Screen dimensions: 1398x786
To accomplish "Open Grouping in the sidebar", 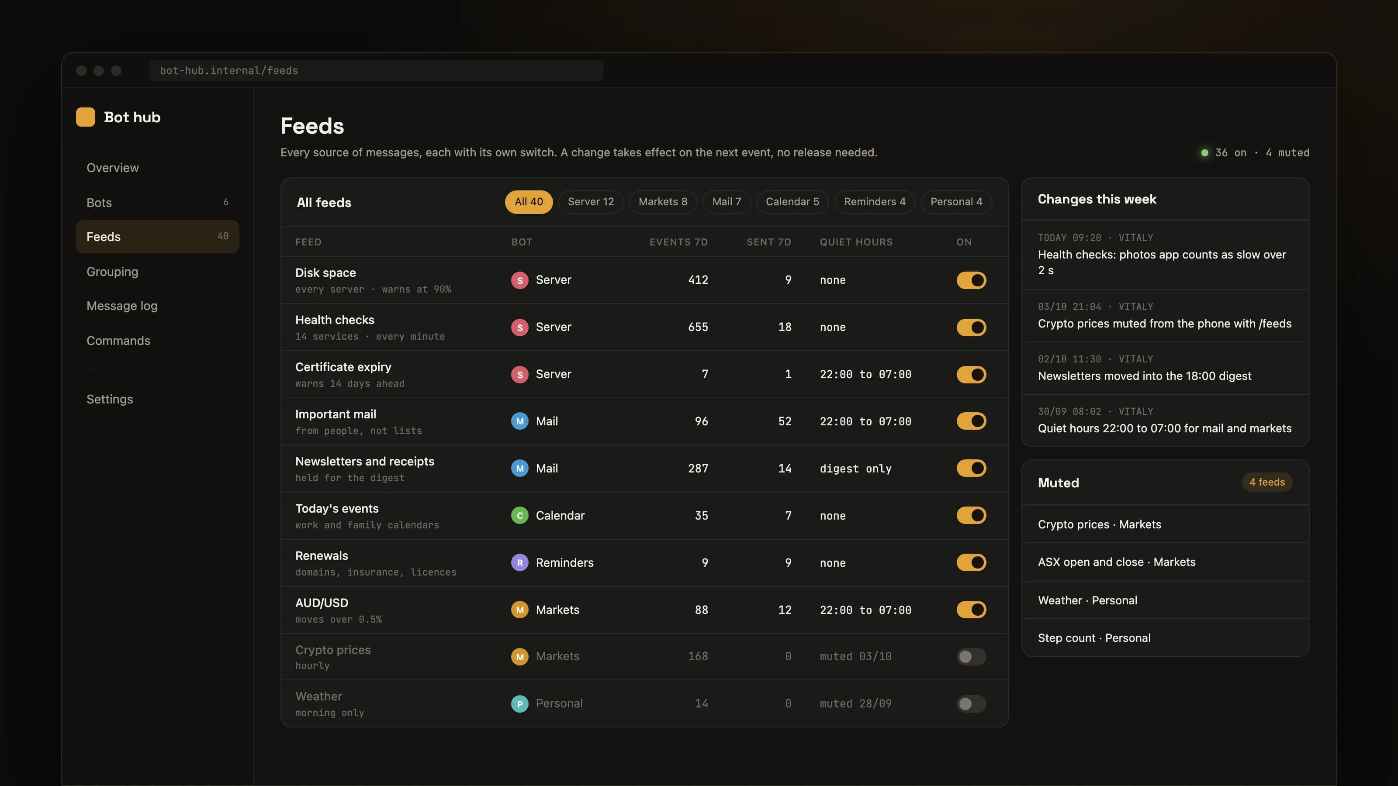I will point(157,271).
